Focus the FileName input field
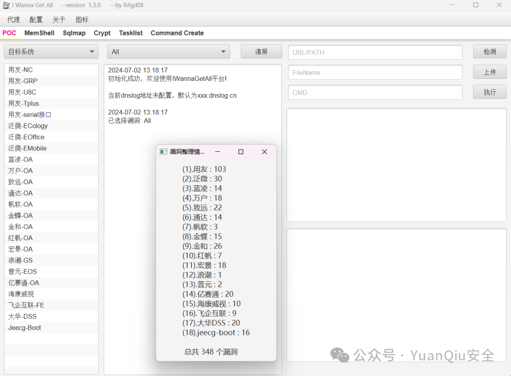The height and width of the screenshot is (376, 511). pyautogui.click(x=375, y=72)
